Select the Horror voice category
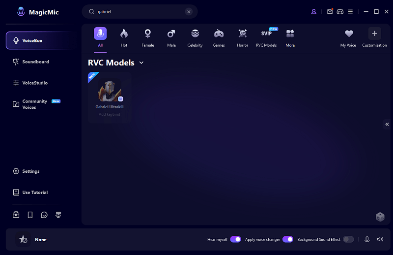 click(242, 37)
